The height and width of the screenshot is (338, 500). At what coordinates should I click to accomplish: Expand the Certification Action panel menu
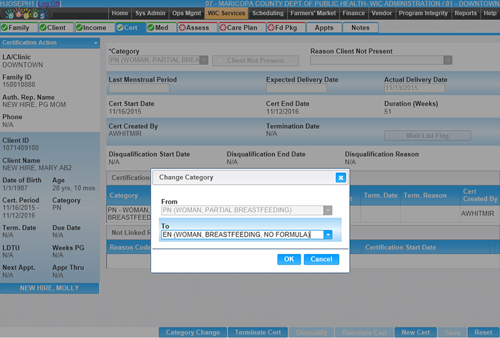[x=96, y=43]
